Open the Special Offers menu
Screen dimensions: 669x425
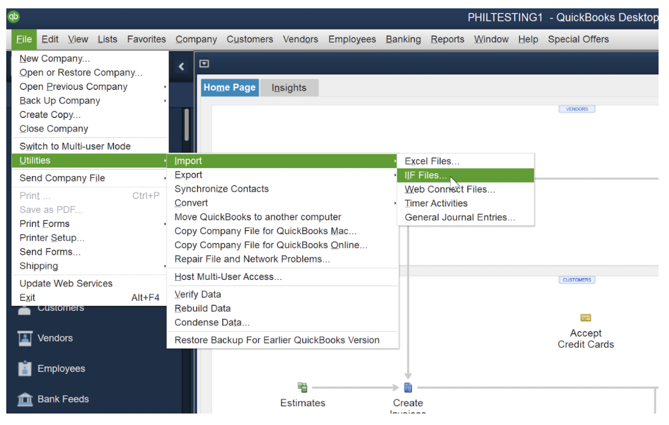point(578,39)
